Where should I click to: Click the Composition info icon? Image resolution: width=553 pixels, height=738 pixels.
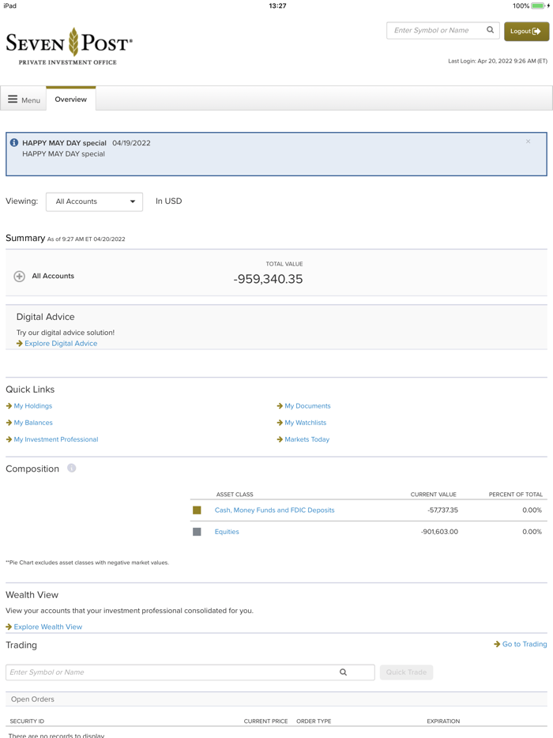[x=71, y=468]
